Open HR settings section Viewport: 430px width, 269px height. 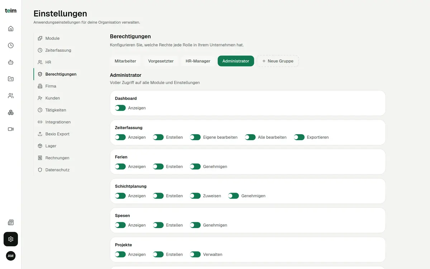tap(48, 62)
